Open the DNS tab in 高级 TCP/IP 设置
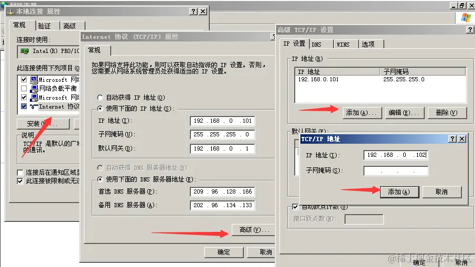Screen dimensions: 475x267 click(321, 45)
